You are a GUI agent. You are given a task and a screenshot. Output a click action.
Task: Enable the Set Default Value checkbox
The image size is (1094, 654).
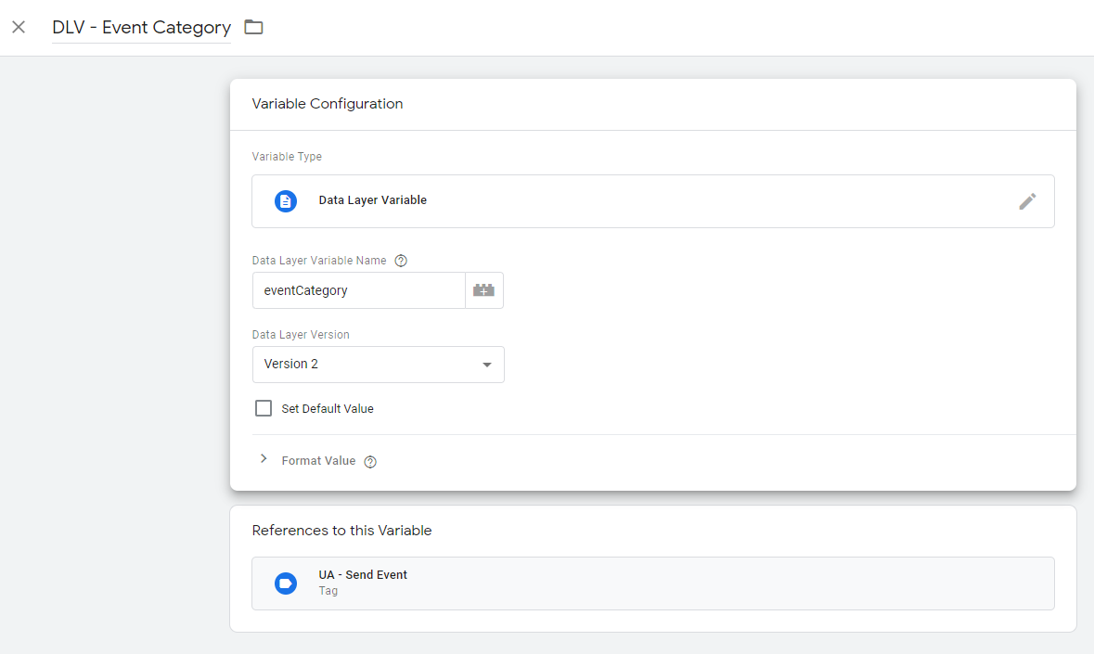pos(263,408)
